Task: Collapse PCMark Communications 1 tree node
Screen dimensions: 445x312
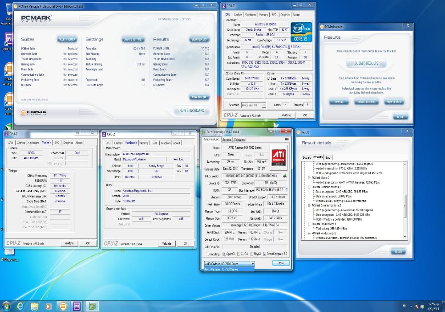Action: click(309, 187)
